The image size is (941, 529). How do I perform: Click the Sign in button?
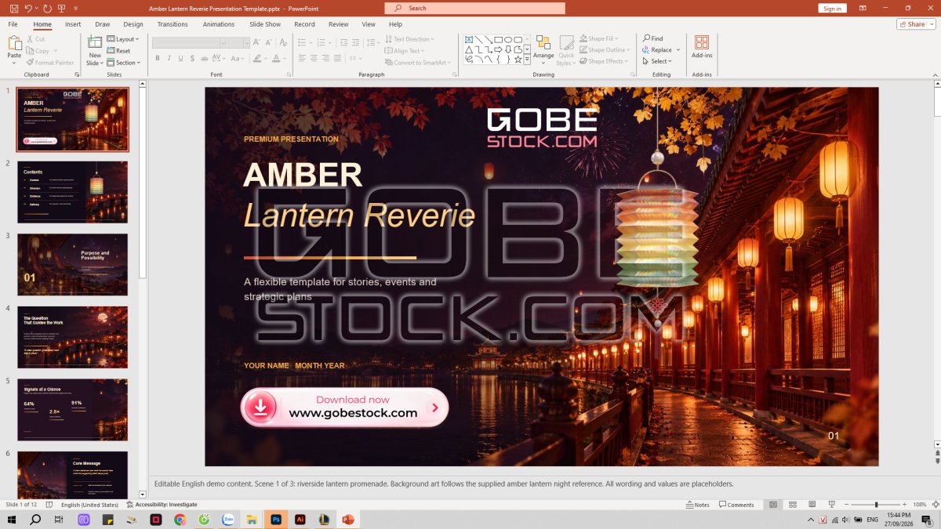[832, 9]
